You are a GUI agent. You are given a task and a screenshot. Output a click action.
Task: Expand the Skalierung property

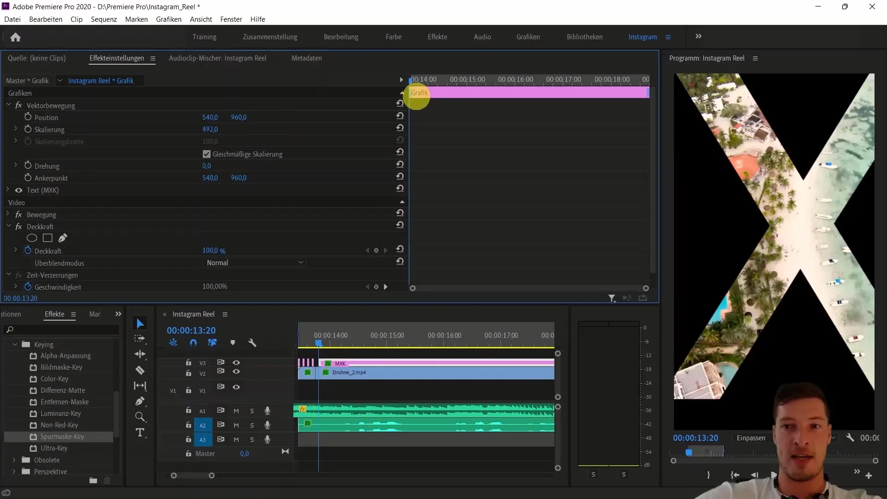[16, 128]
